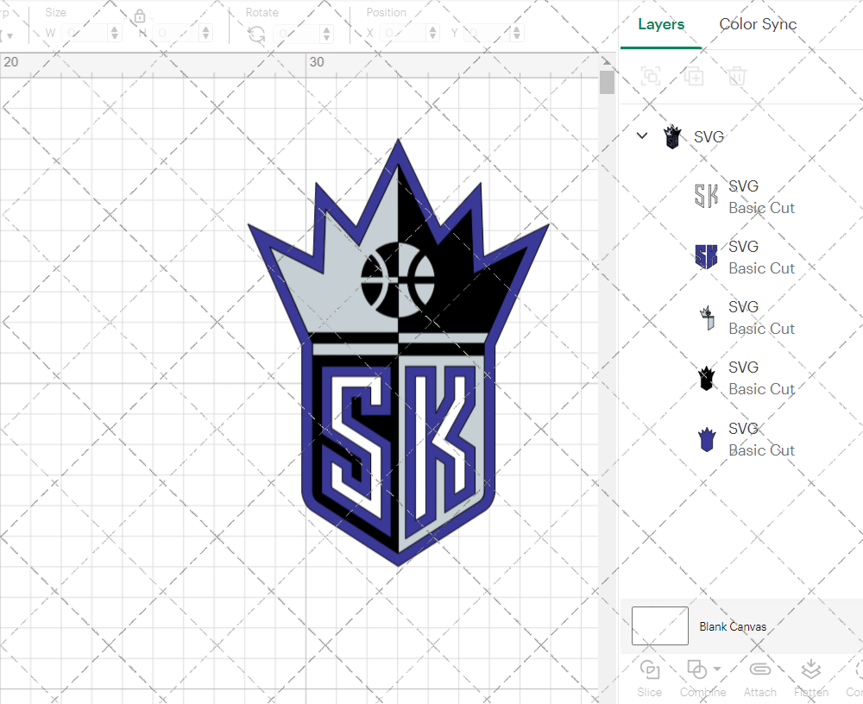Collapse the SVG group chevron
This screenshot has width=863, height=704.
coord(642,135)
